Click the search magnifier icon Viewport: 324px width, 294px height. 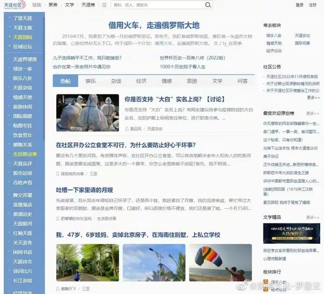(x=208, y=5)
